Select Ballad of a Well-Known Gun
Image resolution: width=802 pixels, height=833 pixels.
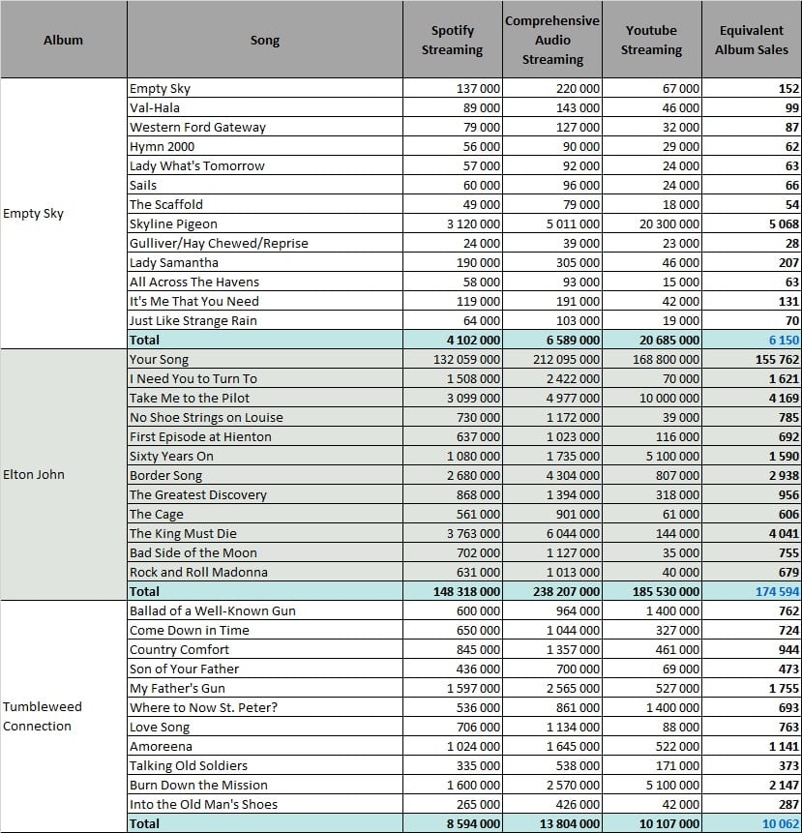tap(264, 610)
